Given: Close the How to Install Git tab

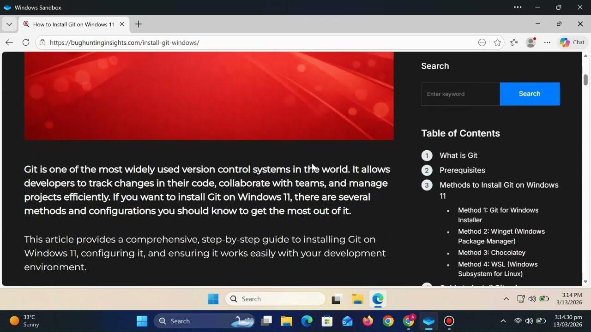Looking at the screenshot, I should coord(122,24).
